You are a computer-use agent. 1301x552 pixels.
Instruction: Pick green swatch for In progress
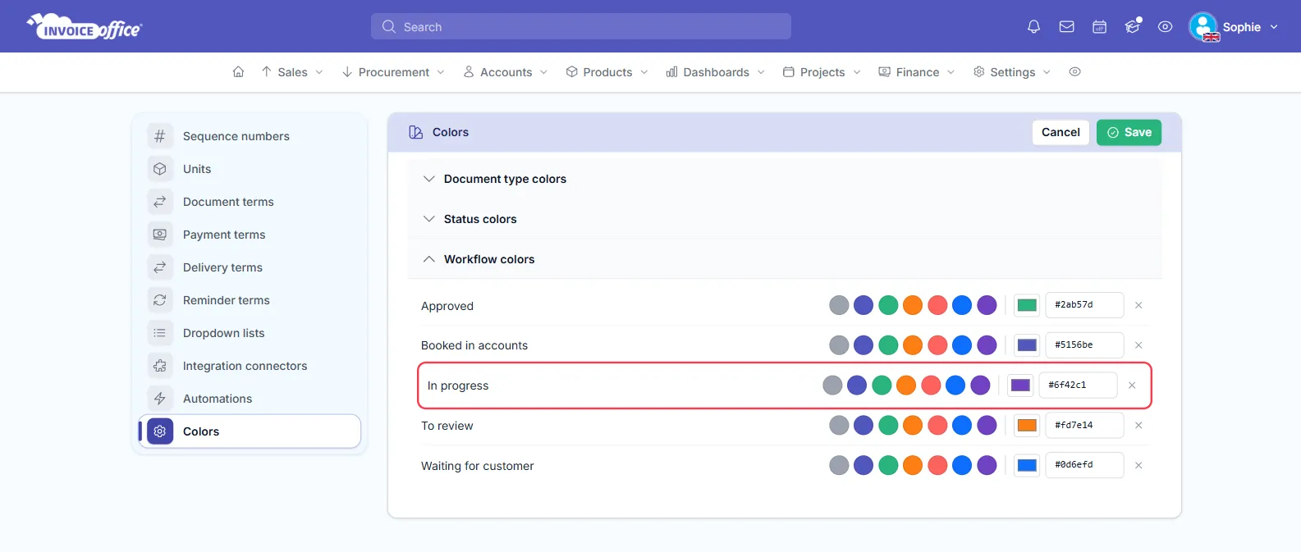882,385
